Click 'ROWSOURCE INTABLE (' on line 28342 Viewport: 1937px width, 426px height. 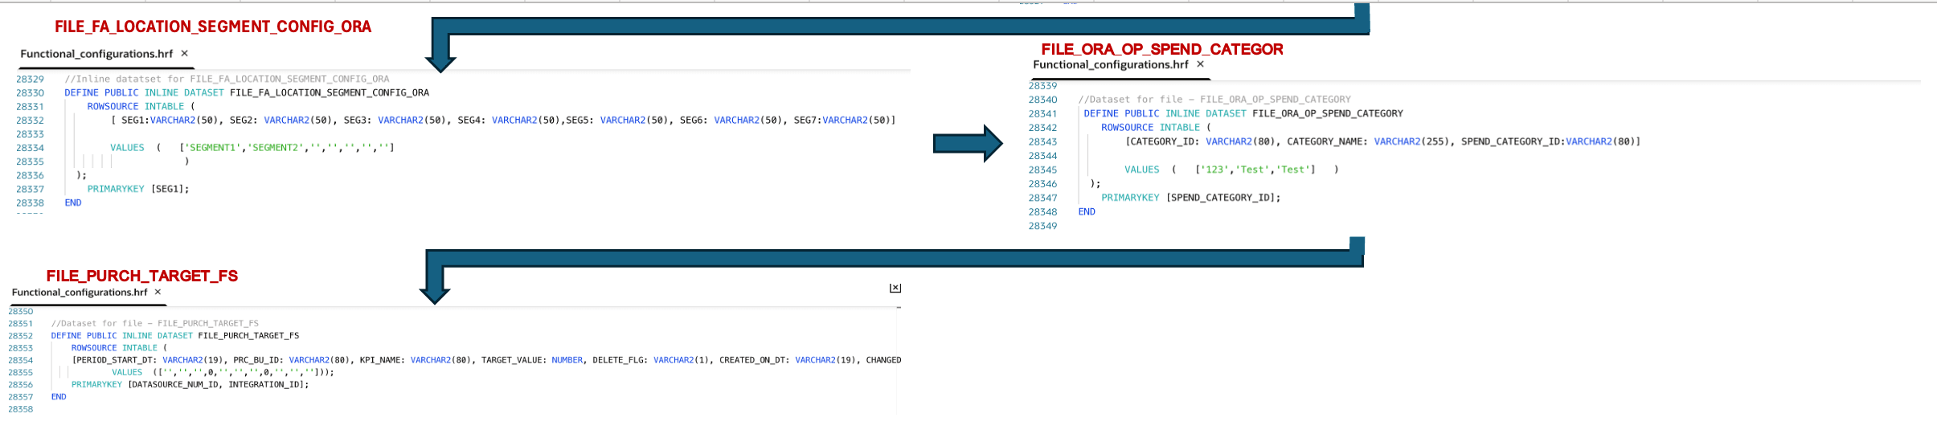click(x=1156, y=128)
